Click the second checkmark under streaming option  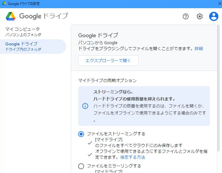point(90,154)
